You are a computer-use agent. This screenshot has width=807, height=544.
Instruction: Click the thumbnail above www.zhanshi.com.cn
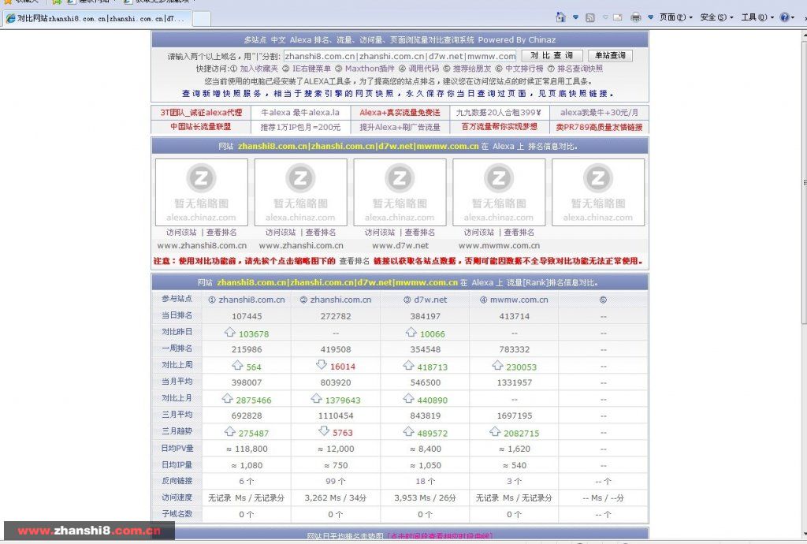[300, 192]
